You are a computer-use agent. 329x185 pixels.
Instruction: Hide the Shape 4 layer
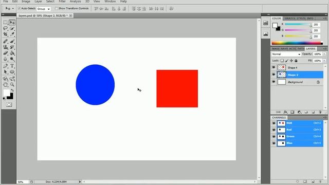[x=273, y=67]
